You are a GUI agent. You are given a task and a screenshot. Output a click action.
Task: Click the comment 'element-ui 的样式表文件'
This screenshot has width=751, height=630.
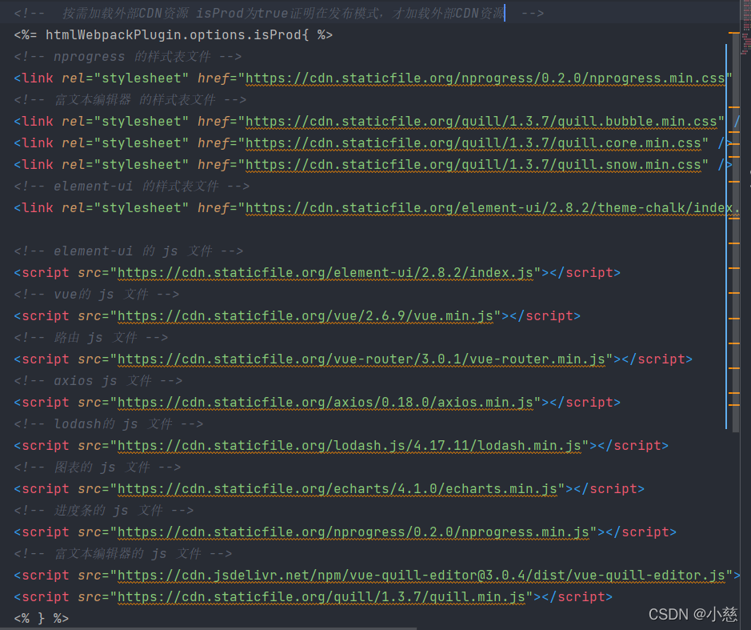(132, 186)
